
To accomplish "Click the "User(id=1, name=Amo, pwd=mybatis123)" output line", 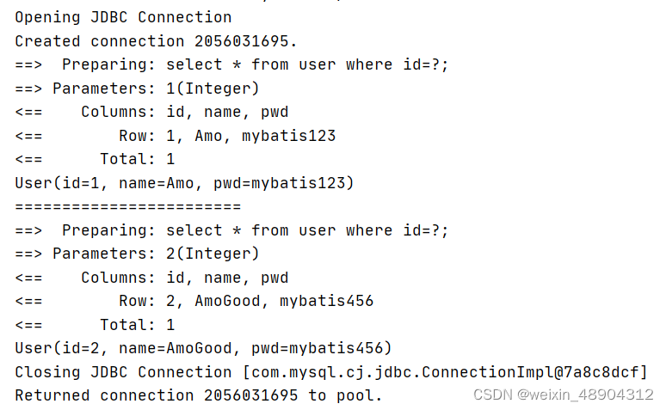I will pyautogui.click(x=184, y=183).
